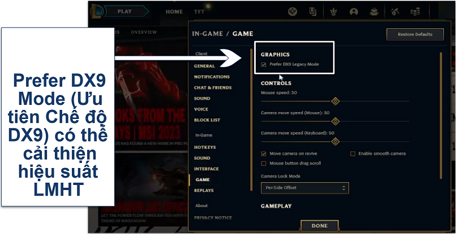Enable smooth camera checkbox

(x=353, y=154)
